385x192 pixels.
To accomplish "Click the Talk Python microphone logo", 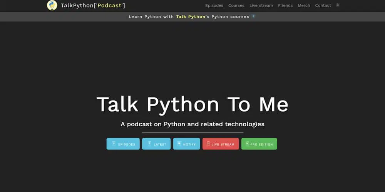I will [52, 5].
